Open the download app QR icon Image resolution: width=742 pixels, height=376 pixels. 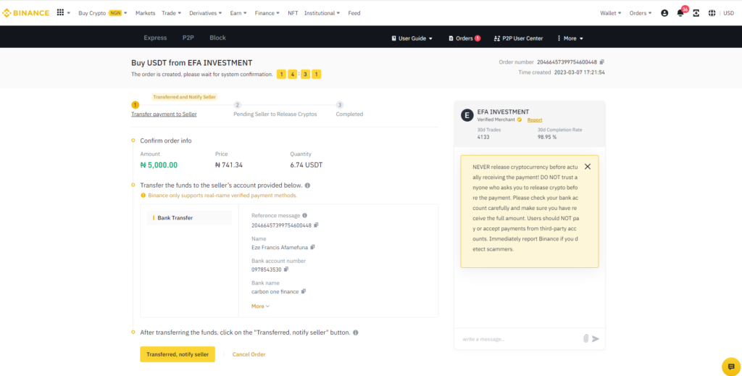click(696, 13)
